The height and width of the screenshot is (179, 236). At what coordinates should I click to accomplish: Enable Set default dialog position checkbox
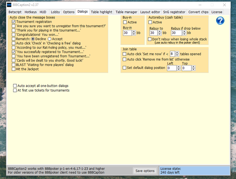[124, 68]
